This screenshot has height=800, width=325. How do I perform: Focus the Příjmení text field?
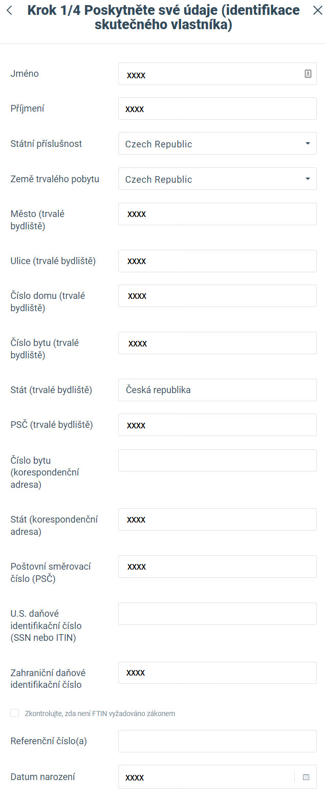[217, 109]
